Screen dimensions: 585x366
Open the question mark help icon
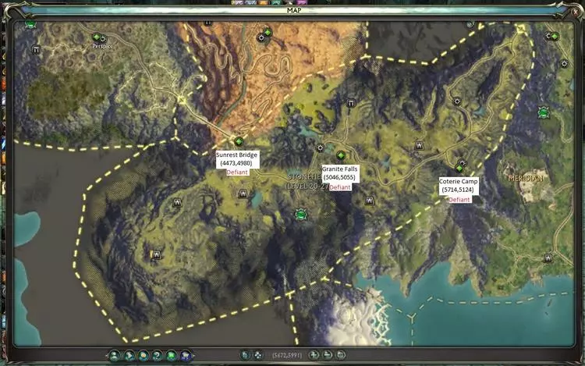point(158,356)
